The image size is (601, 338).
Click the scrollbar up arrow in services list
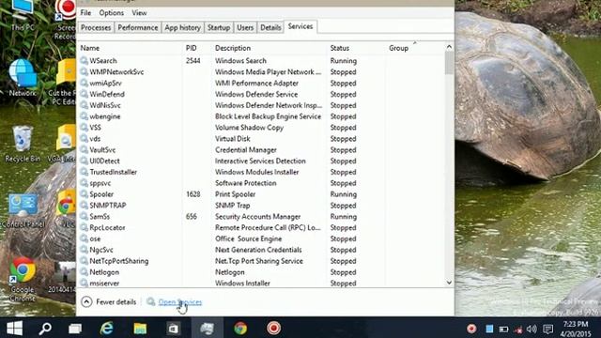[x=449, y=47]
